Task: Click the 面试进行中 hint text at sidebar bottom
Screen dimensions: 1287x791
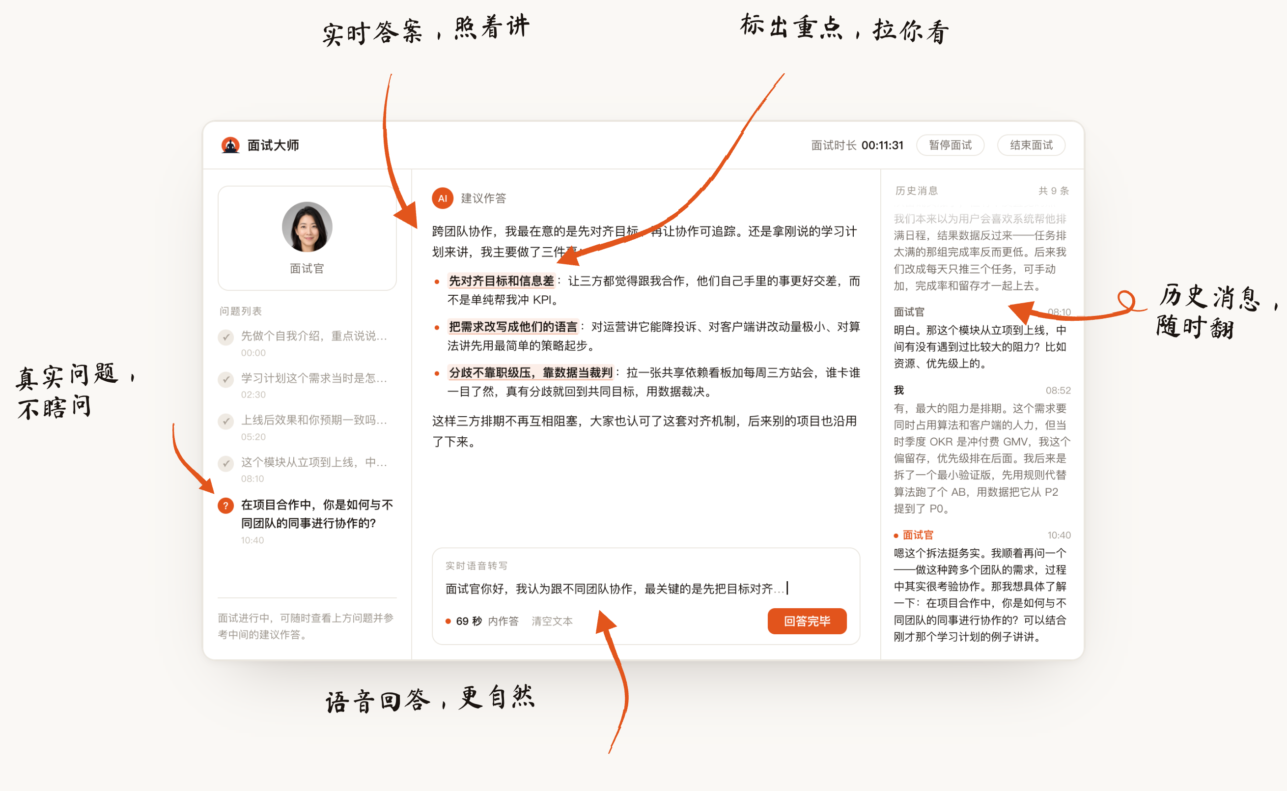Action: pos(306,626)
